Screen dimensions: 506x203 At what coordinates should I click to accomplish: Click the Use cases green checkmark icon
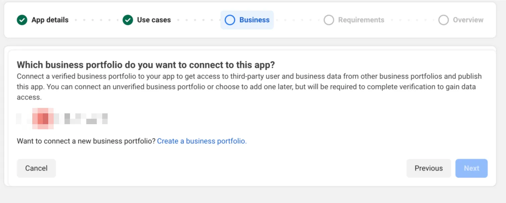coord(128,20)
